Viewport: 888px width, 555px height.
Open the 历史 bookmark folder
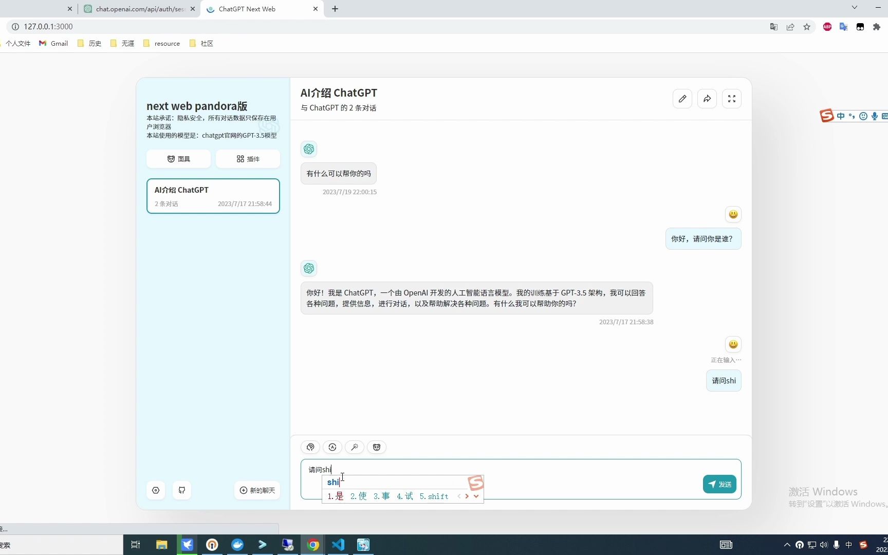(89, 44)
